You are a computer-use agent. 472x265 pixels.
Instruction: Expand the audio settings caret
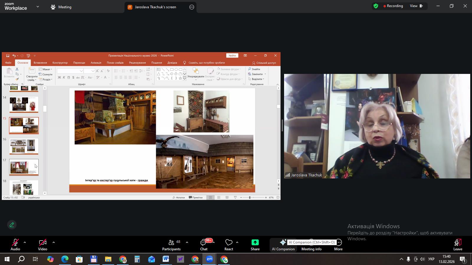pos(25,243)
